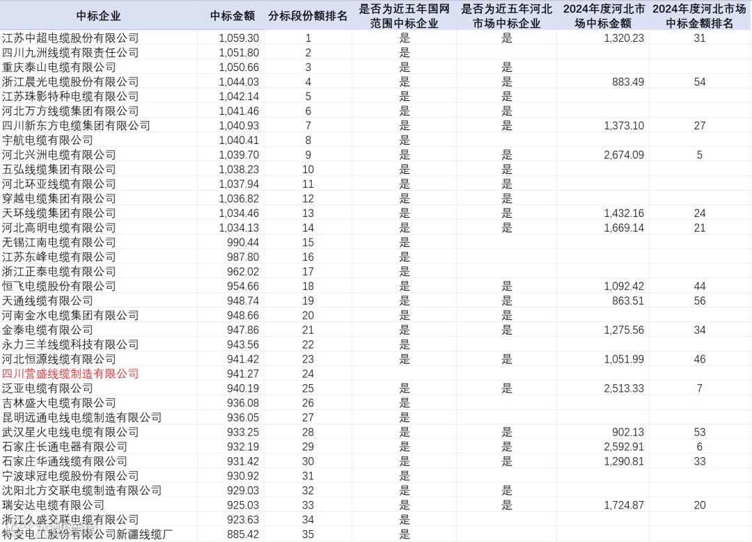Click Hebei ranking value 56
Screen dimensions: 752x542
[700, 301]
